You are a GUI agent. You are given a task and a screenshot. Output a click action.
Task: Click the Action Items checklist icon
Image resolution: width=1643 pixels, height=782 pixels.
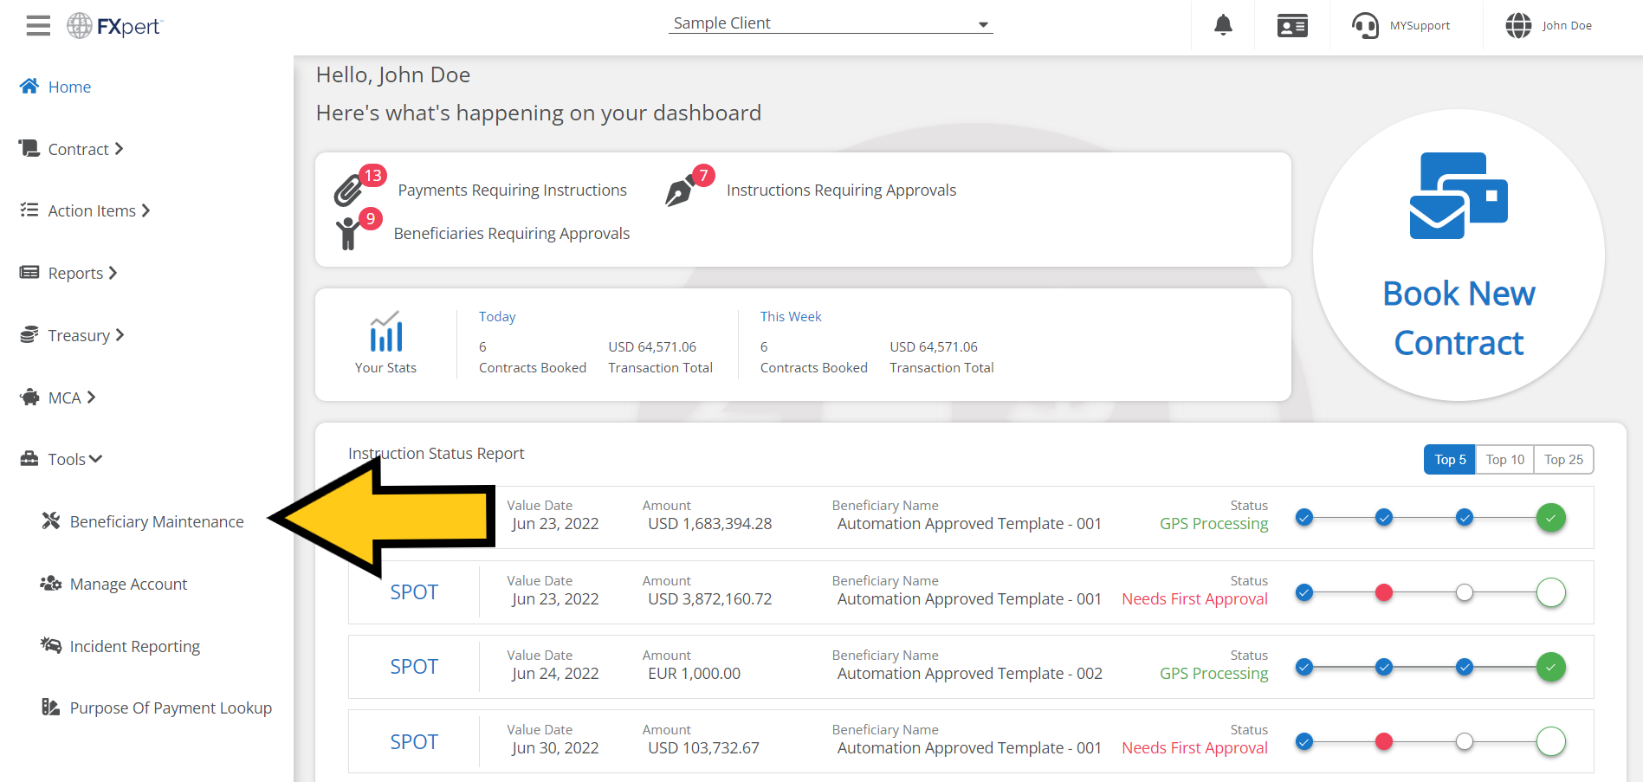(x=29, y=210)
